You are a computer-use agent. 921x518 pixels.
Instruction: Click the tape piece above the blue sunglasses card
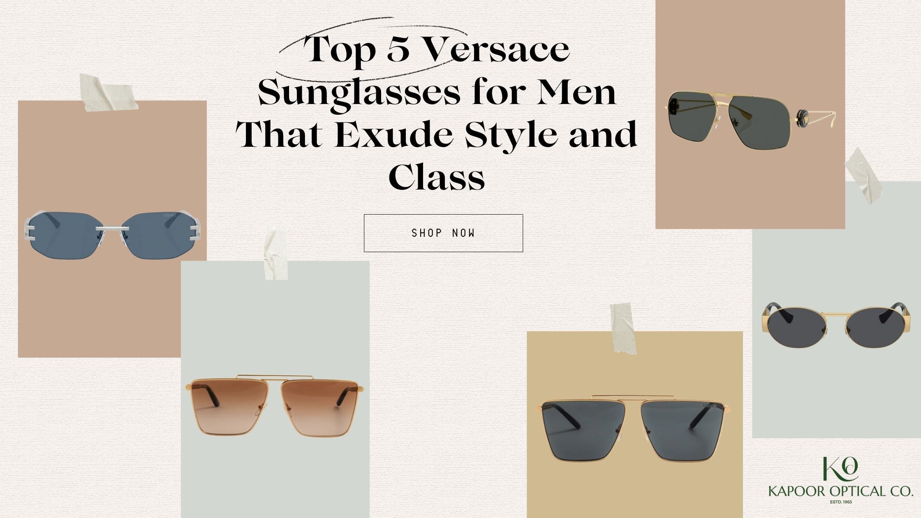point(109,93)
